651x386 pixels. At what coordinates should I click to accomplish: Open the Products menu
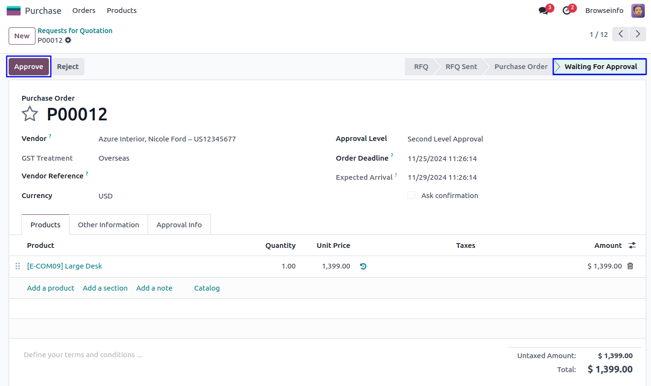[122, 11]
